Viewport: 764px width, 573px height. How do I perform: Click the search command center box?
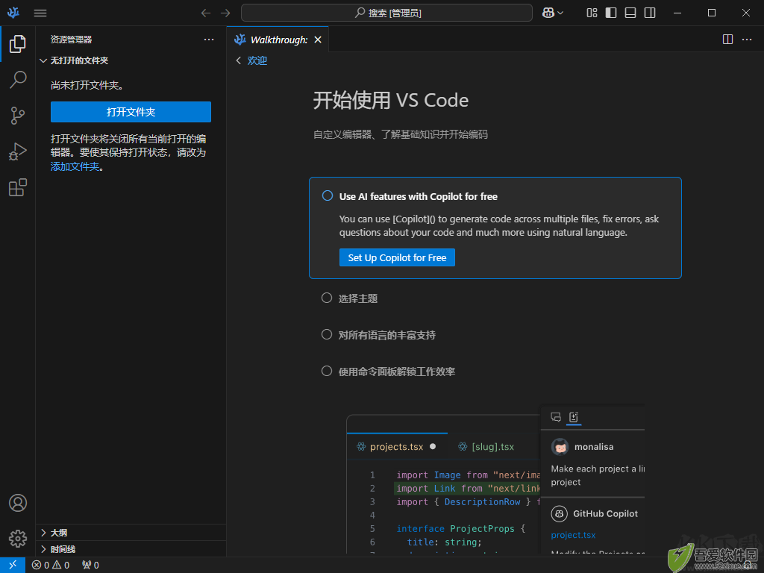[x=387, y=13]
